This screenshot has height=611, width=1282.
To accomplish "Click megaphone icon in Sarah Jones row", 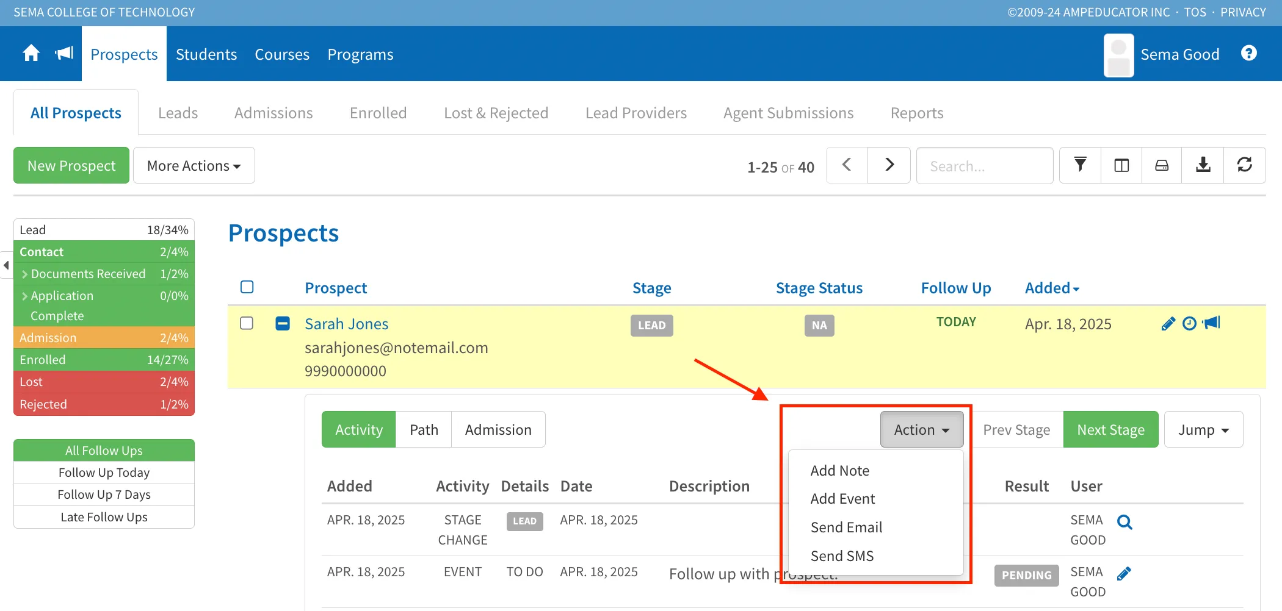I will coord(1211,323).
